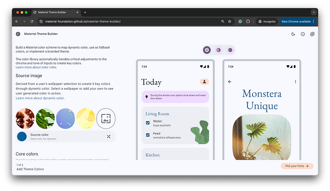Tap the back arrow in Monstera preview
Screen dimensions: 330x191
(230, 82)
